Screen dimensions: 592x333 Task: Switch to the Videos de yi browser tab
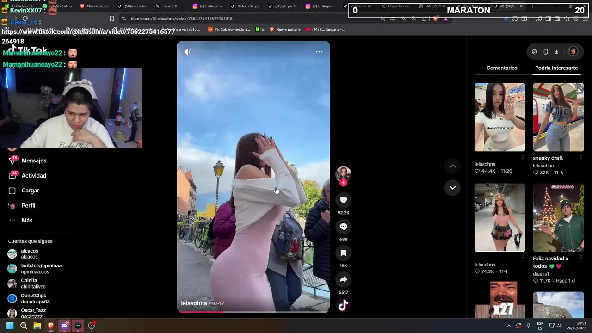(x=245, y=6)
